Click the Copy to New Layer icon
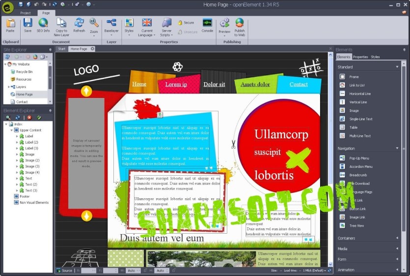This screenshot has height=276, width=410. [61, 23]
